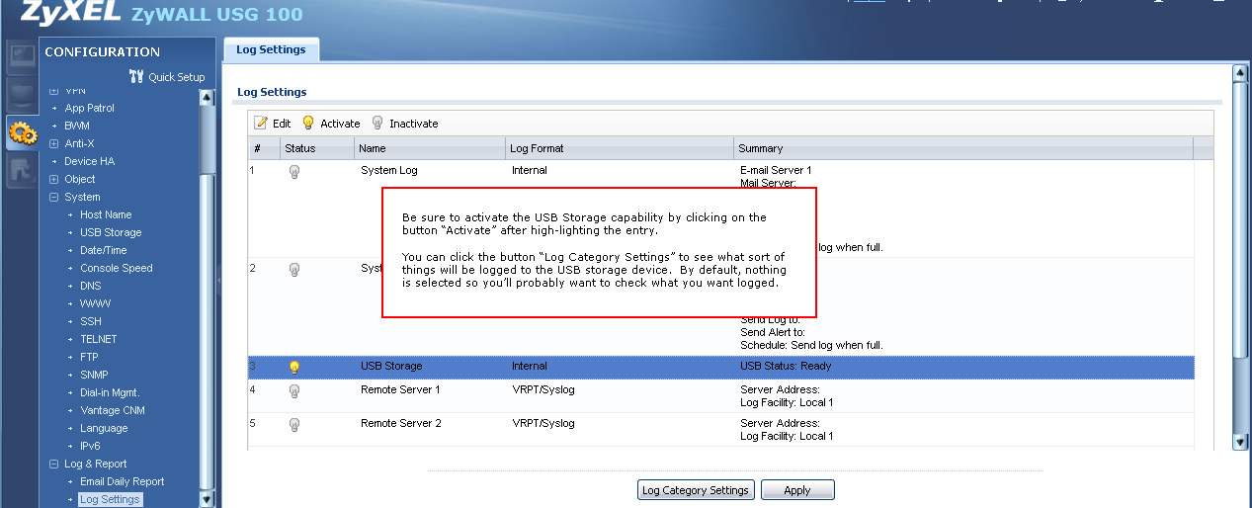Open WWW settings in the tree

[95, 303]
